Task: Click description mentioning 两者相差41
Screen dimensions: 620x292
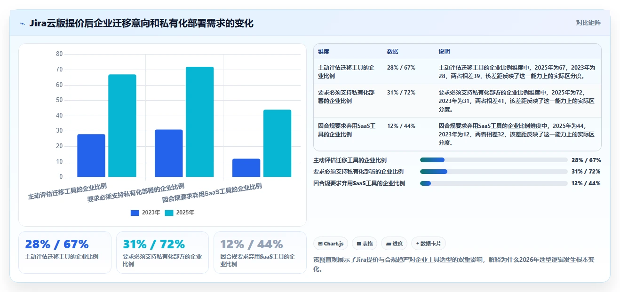Action: coord(517,101)
